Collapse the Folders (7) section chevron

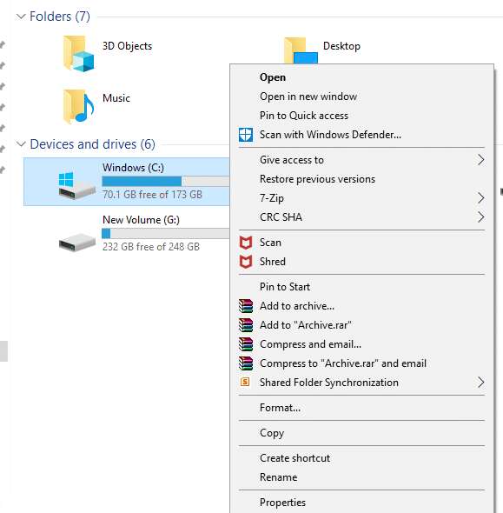21,16
